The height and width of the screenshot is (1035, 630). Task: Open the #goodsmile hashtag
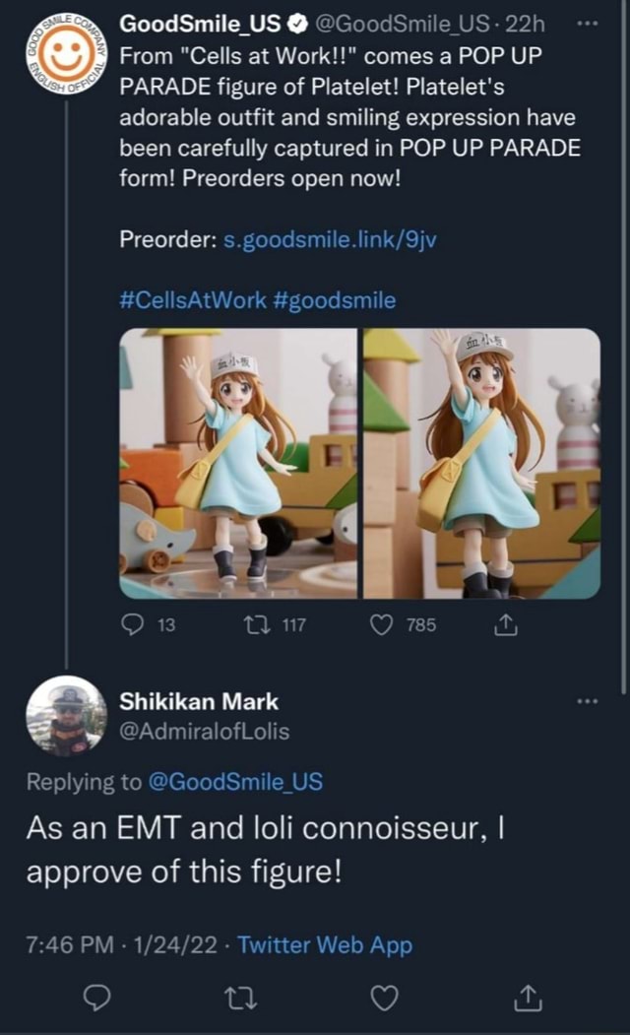(x=335, y=300)
